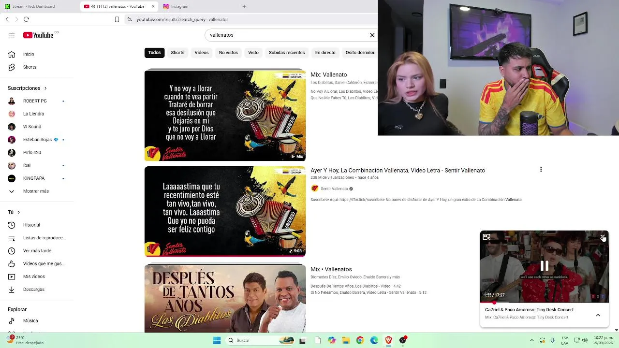Click the taskbar Buscar search box
Viewport: 619px width, 348px height.
click(x=260, y=340)
